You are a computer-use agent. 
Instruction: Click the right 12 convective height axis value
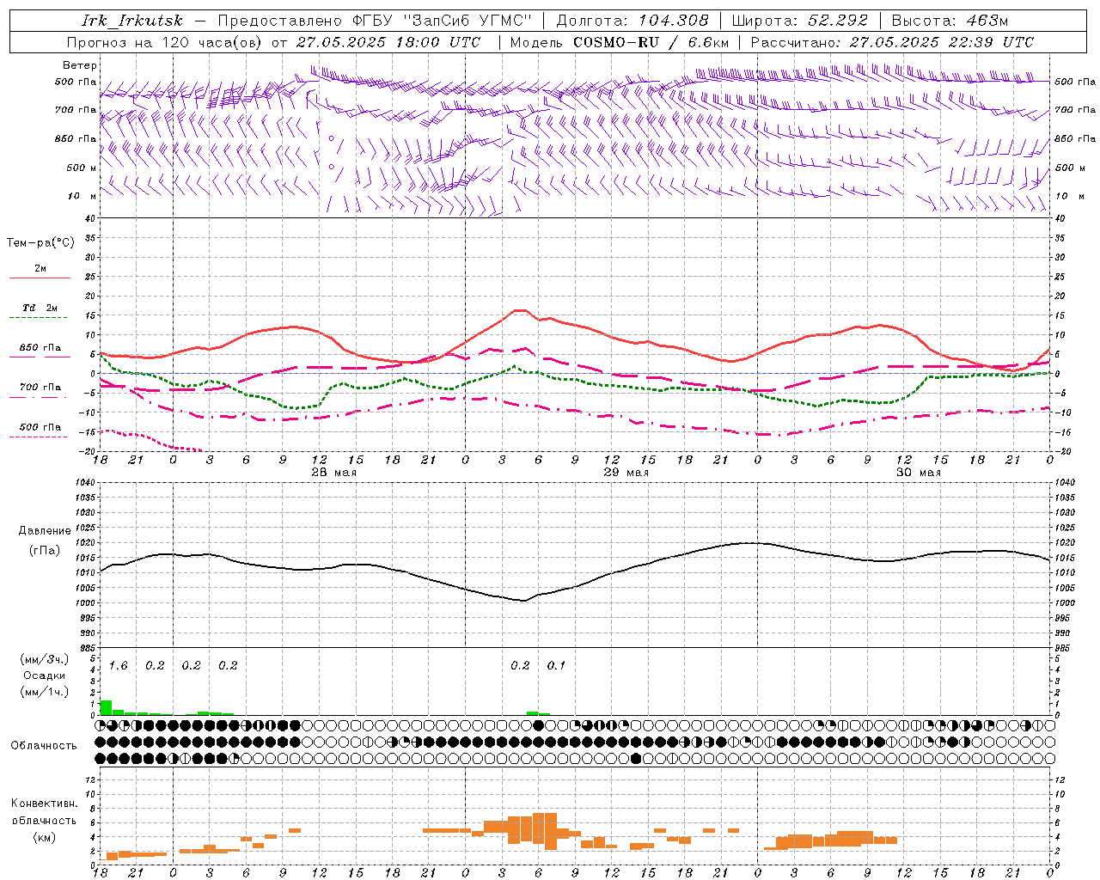(1060, 779)
